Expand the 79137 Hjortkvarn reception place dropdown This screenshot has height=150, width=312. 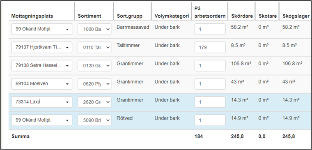pyautogui.click(x=41, y=47)
